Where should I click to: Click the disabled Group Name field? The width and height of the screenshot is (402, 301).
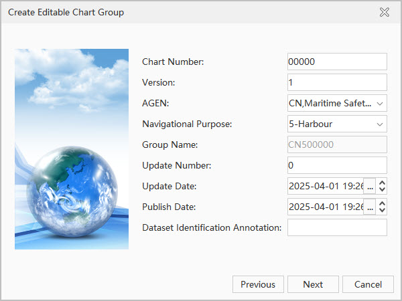(337, 144)
